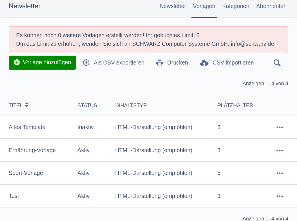Open three-dot menu for Ernährung-Vorlage
The height and width of the screenshot is (221, 297).
point(280,150)
